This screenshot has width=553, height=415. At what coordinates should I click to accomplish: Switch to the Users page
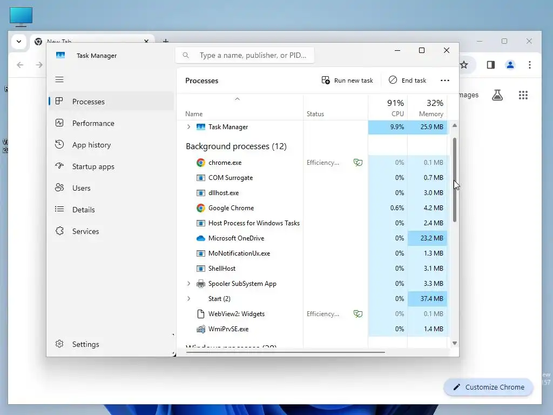(x=111, y=188)
